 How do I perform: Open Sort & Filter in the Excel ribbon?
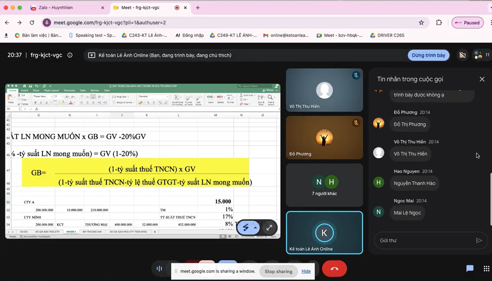(x=261, y=100)
